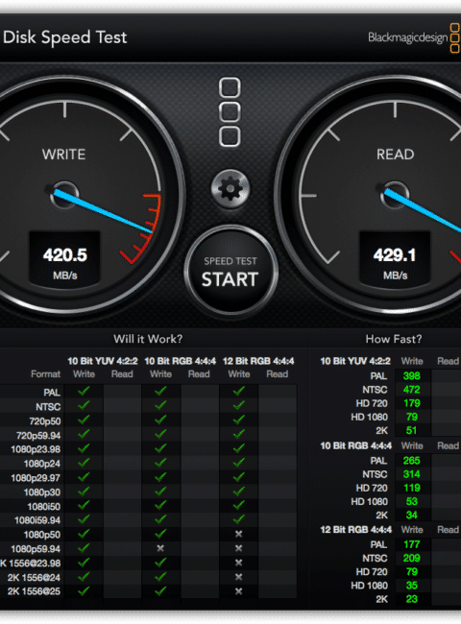Click the Format column header
461x624 pixels.
coord(46,374)
